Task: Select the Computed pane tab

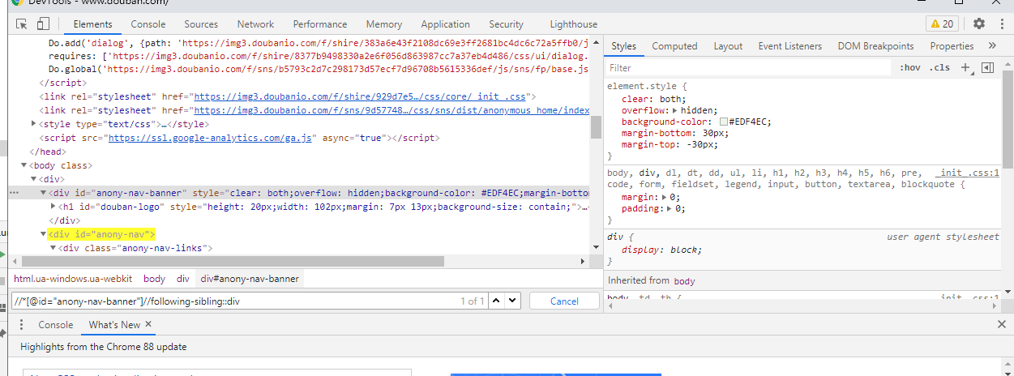Action: 674,46
